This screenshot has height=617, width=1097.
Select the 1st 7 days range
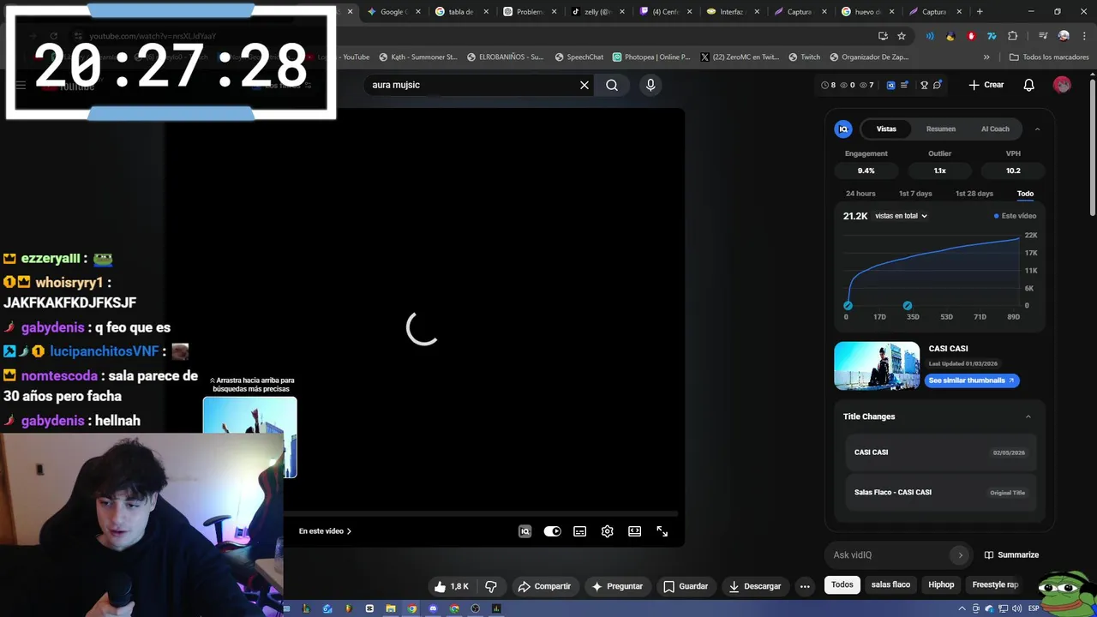click(x=915, y=194)
